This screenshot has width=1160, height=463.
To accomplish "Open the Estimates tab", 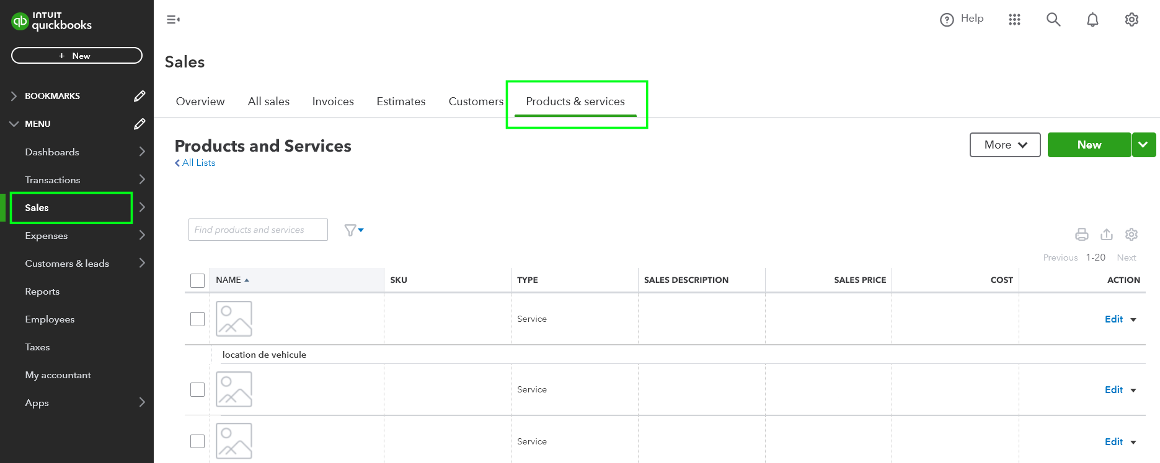I will tap(401, 102).
